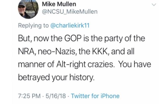Click the Alt-right phrase in the tweet

click(x=71, y=64)
